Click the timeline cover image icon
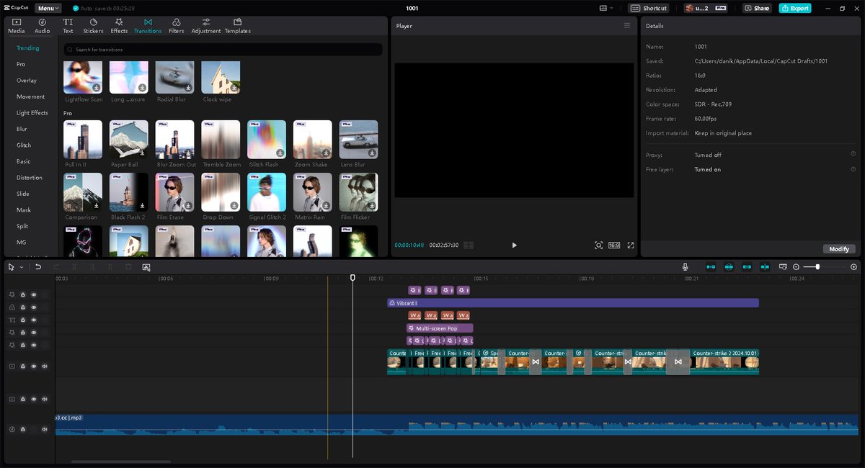The height and width of the screenshot is (468, 865). (146, 267)
